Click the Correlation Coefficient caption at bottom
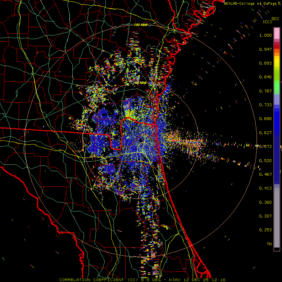The width and height of the screenshot is (282, 282). point(142,280)
